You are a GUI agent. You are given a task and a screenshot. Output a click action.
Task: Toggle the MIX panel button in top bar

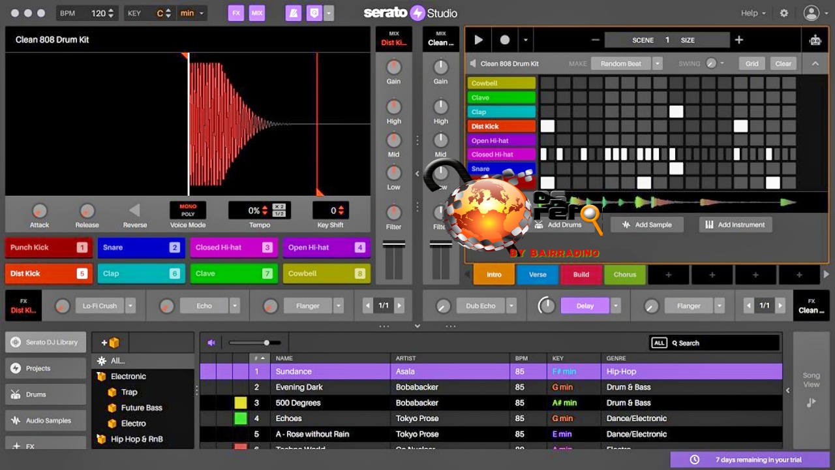[257, 13]
